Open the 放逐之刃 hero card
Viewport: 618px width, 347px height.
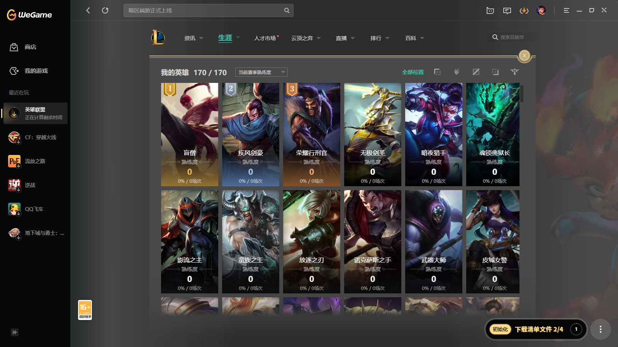[x=312, y=242]
